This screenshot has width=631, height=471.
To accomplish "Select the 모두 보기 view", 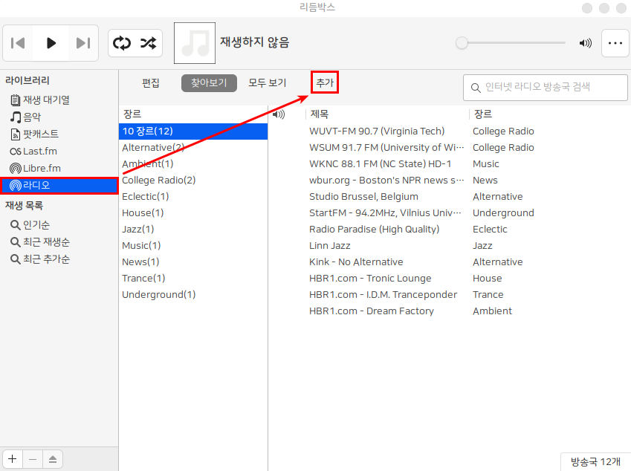I will tap(268, 82).
